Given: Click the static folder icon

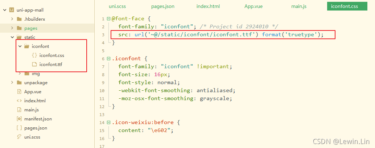Looking at the screenshot, I should 19,37.
